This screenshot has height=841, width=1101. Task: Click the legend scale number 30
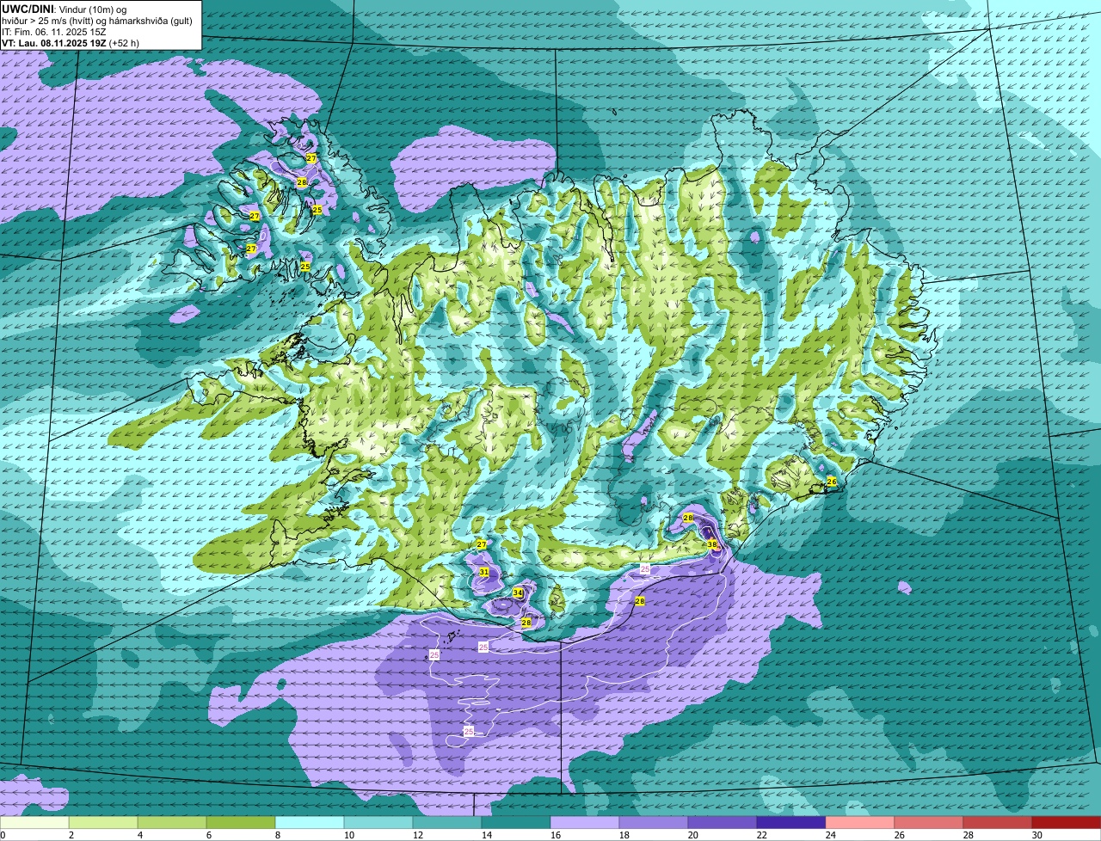[1036, 835]
